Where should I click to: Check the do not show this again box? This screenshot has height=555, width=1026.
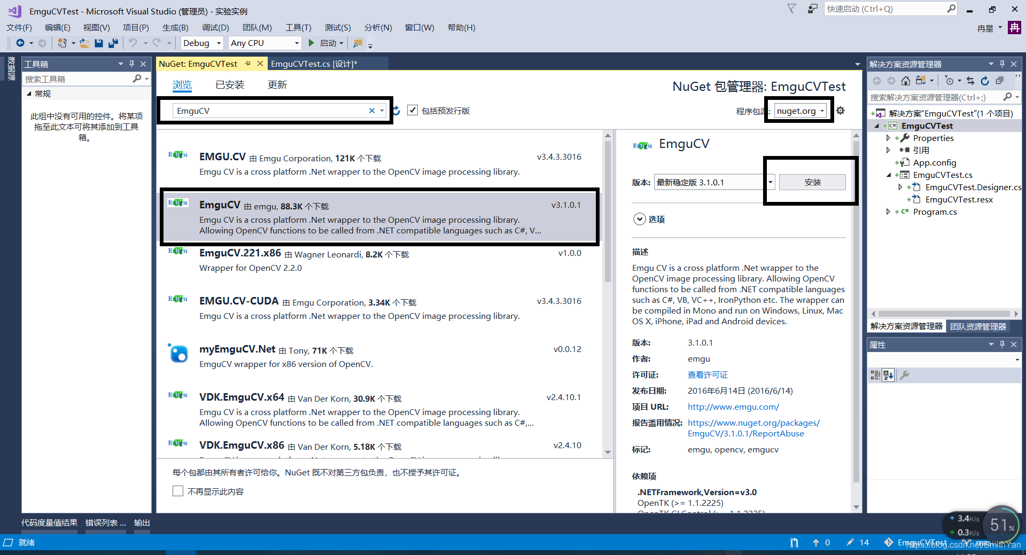[x=178, y=491]
